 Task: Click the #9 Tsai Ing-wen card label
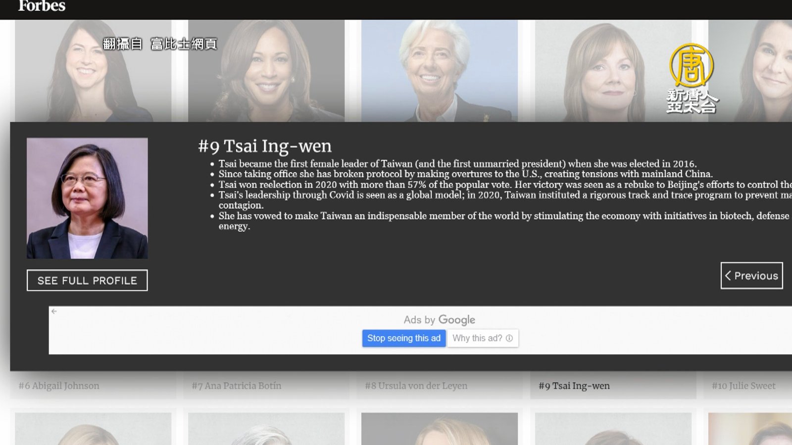coord(574,386)
